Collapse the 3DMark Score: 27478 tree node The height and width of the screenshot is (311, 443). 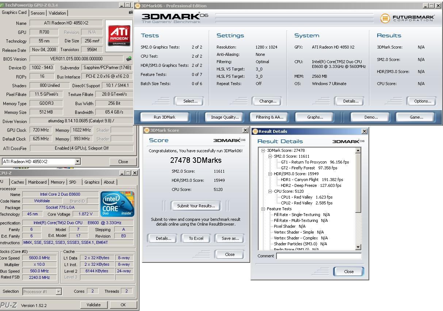[263, 150]
